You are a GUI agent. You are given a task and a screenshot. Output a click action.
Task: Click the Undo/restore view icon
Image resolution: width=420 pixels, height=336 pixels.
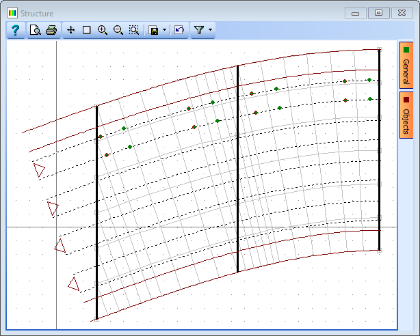[179, 30]
